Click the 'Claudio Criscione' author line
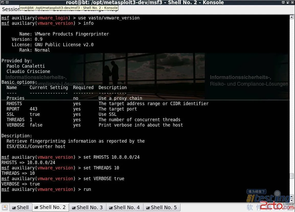The height and width of the screenshot is (212, 295). coord(28,71)
